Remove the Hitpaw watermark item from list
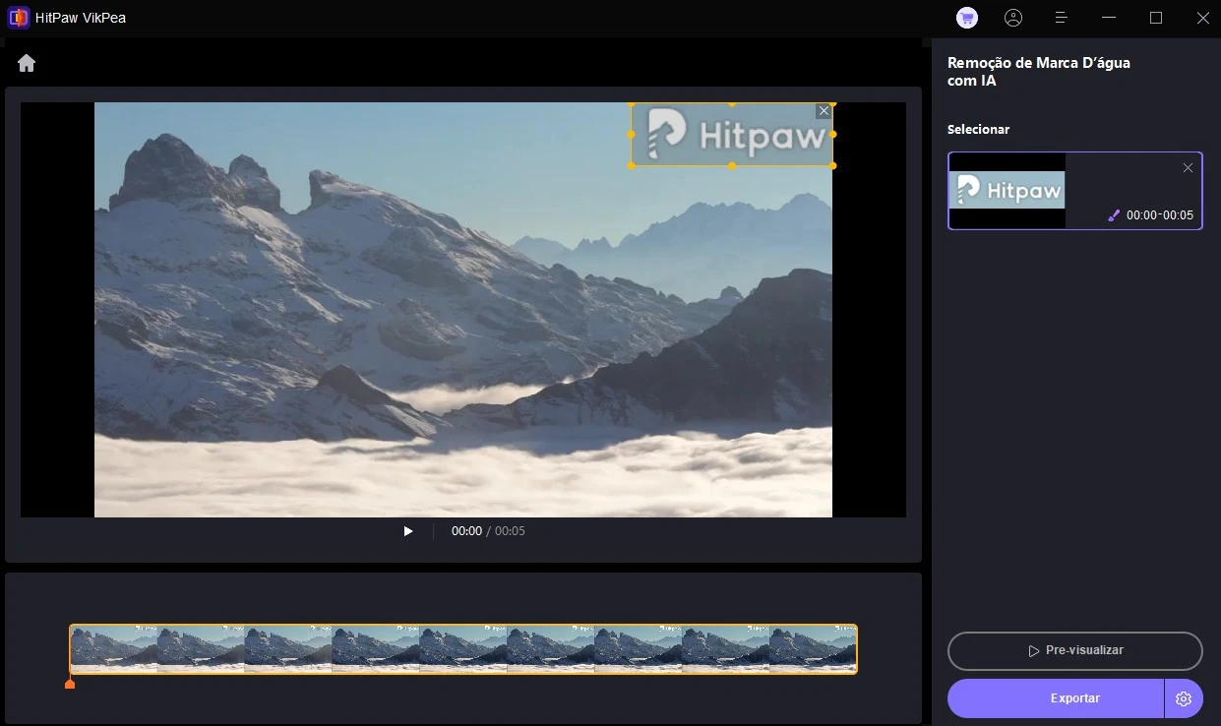 point(1188,168)
